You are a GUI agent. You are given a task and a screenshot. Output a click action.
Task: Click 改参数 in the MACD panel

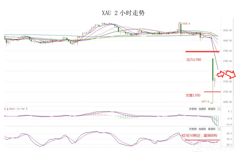pos(193,109)
